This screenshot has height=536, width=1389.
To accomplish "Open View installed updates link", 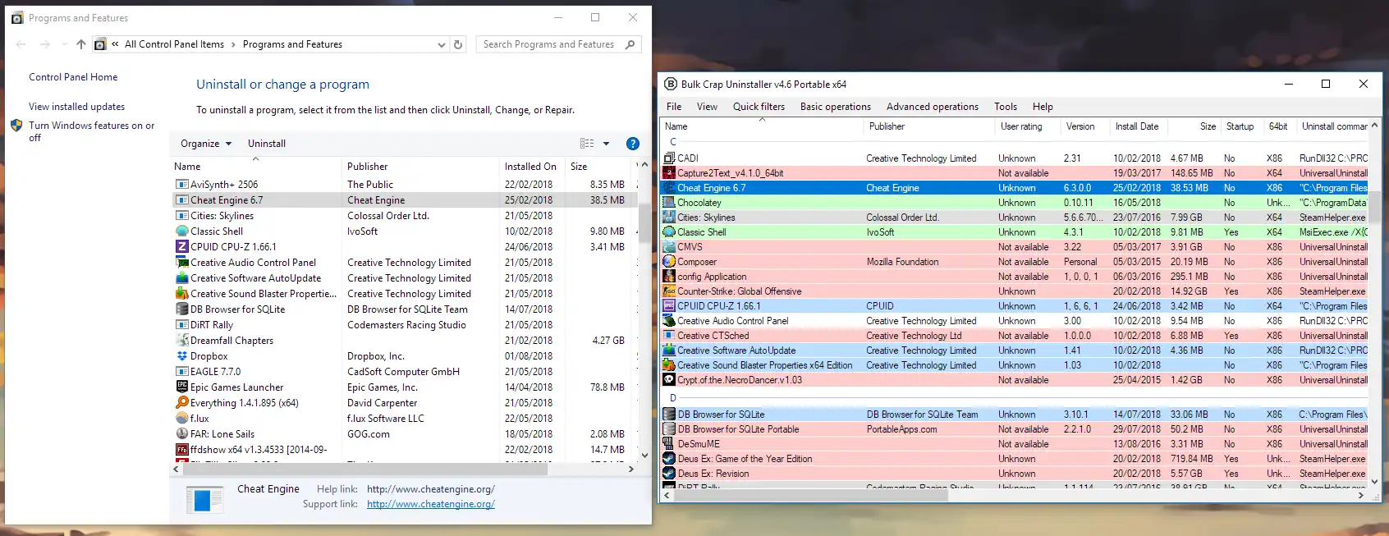I will [76, 107].
